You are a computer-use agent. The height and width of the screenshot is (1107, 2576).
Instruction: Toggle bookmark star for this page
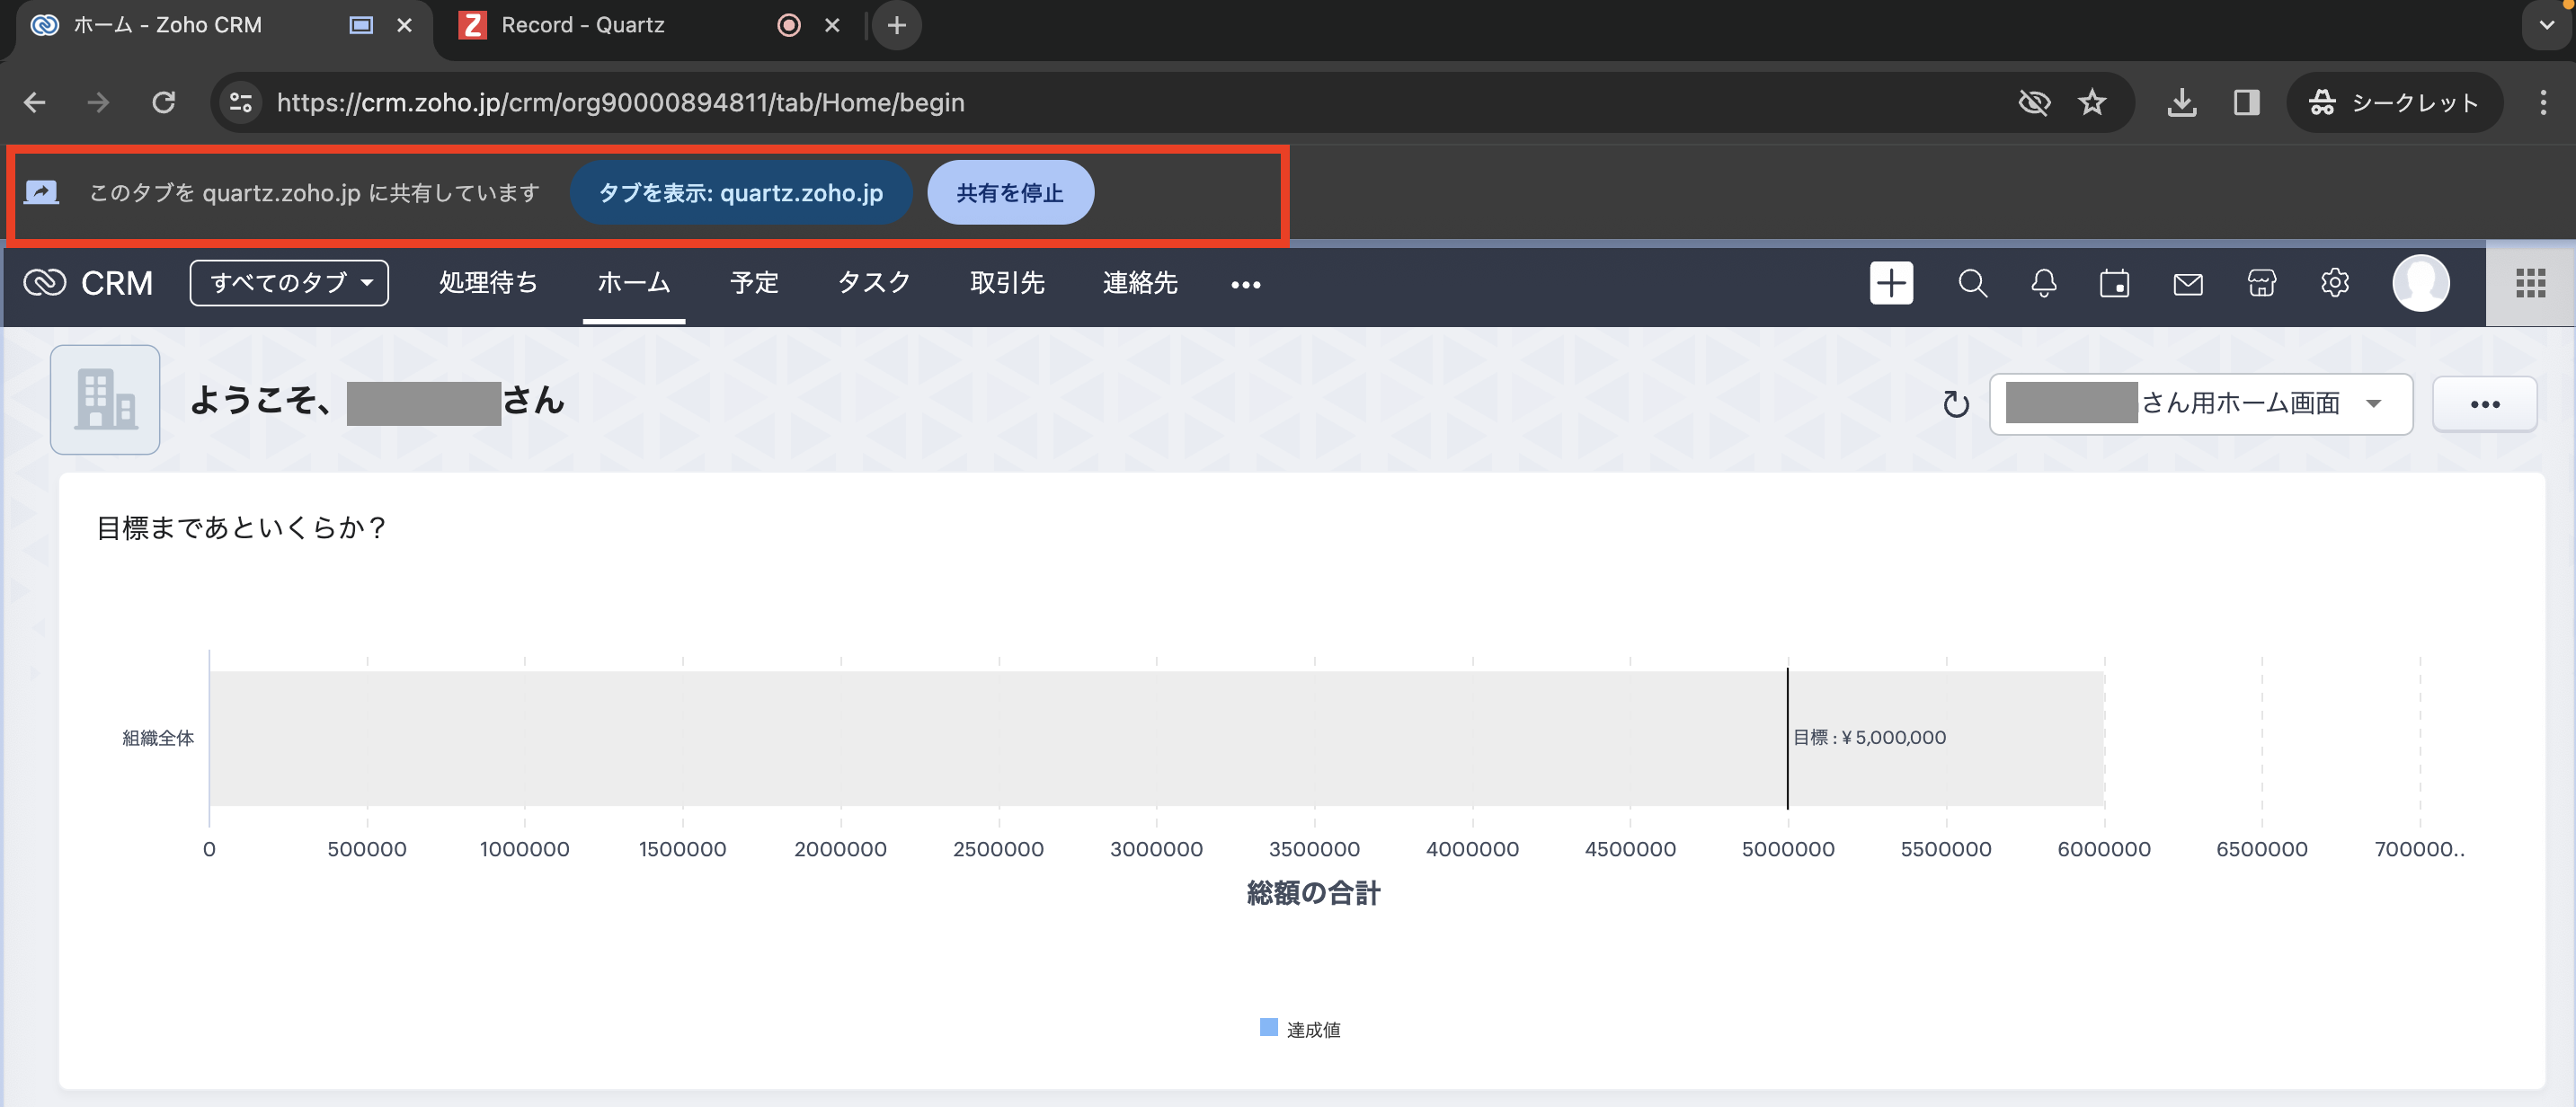[2091, 102]
